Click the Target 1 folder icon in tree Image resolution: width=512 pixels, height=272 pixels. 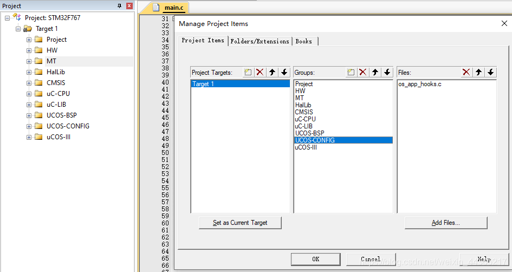click(28, 29)
